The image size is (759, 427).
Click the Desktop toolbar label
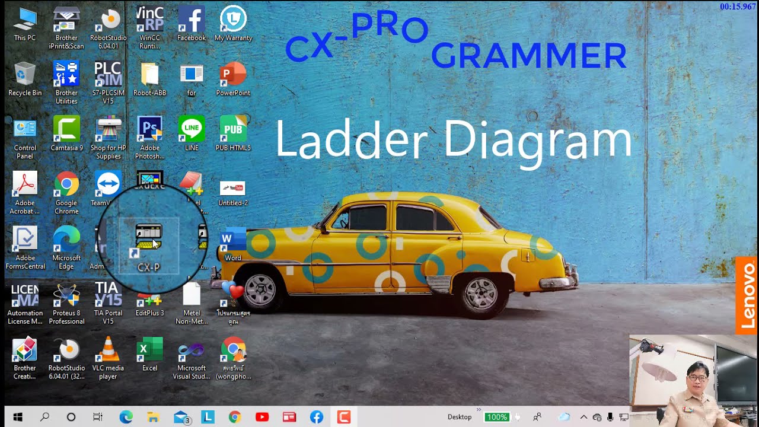[460, 417]
